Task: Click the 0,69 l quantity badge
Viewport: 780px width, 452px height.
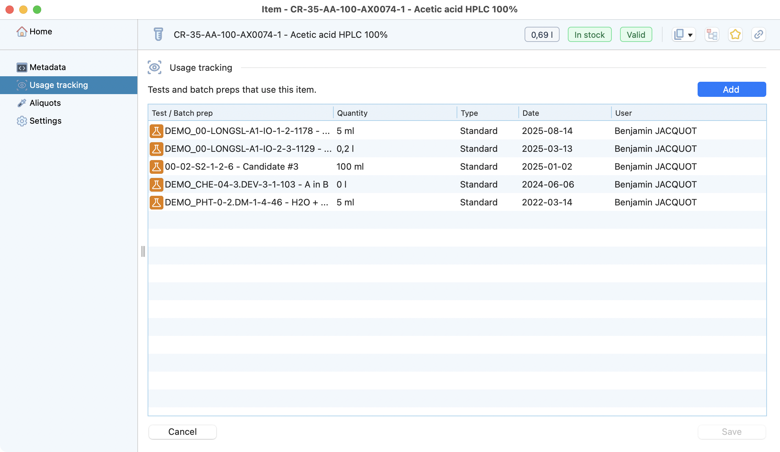Action: (x=542, y=35)
